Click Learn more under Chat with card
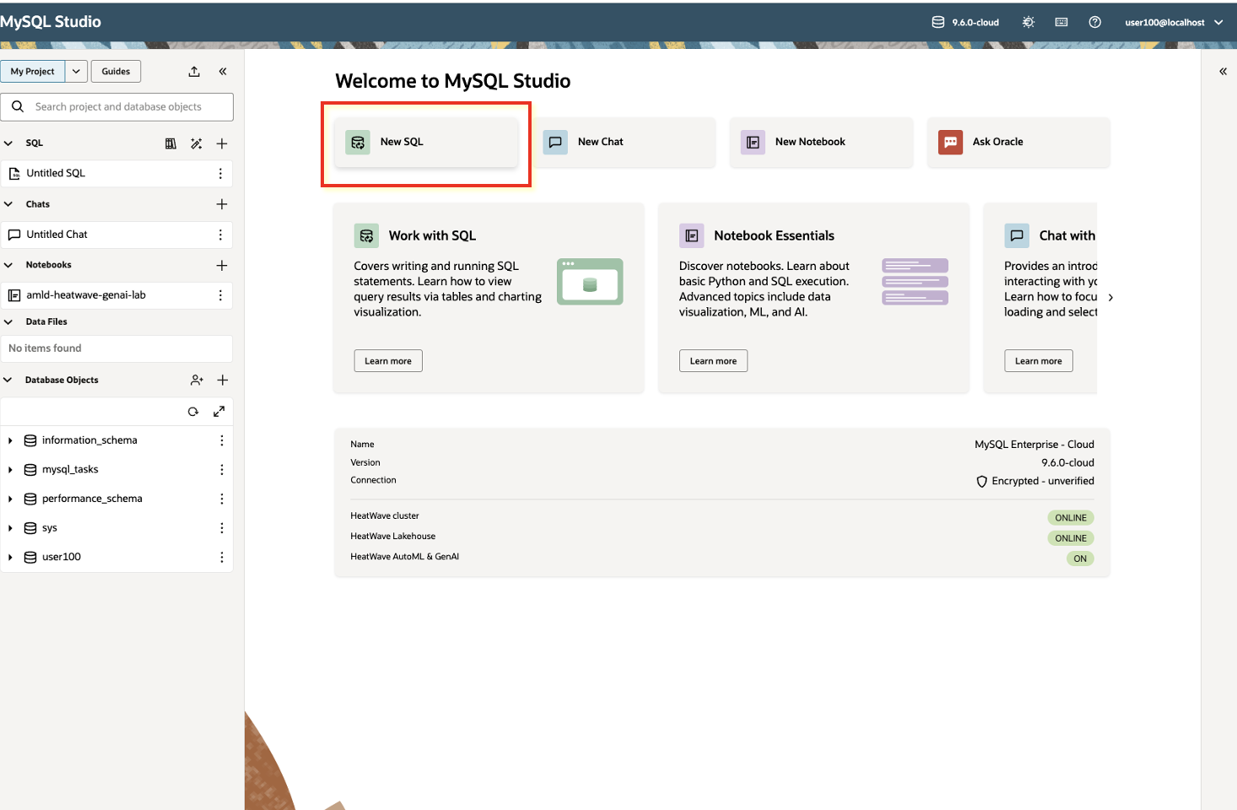The height and width of the screenshot is (810, 1237). click(1039, 361)
